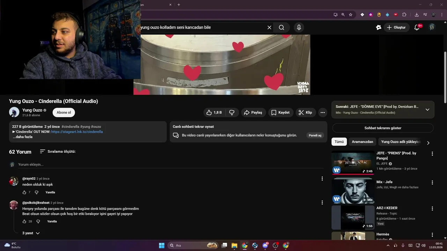Share video with Paylaş button
Image resolution: width=447 pixels, height=251 pixels.
tap(253, 113)
